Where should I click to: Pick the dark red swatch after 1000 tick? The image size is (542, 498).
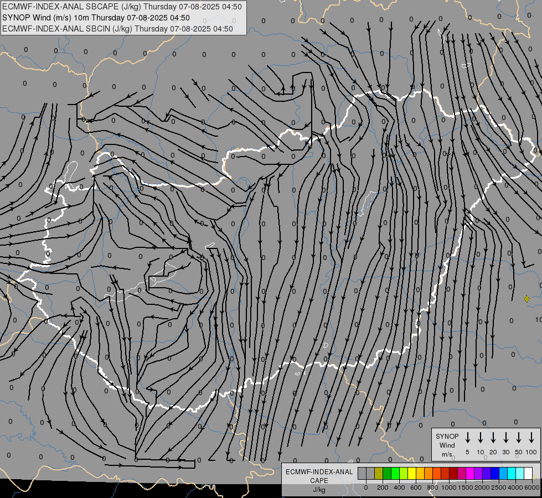click(454, 473)
